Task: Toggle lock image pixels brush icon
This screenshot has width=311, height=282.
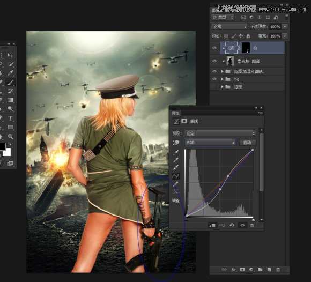Action: point(233,36)
